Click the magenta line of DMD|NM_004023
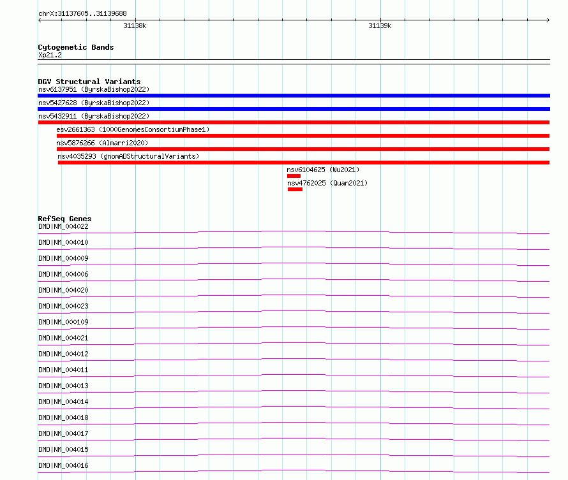Screen dimensions: 568x480 pos(294,312)
